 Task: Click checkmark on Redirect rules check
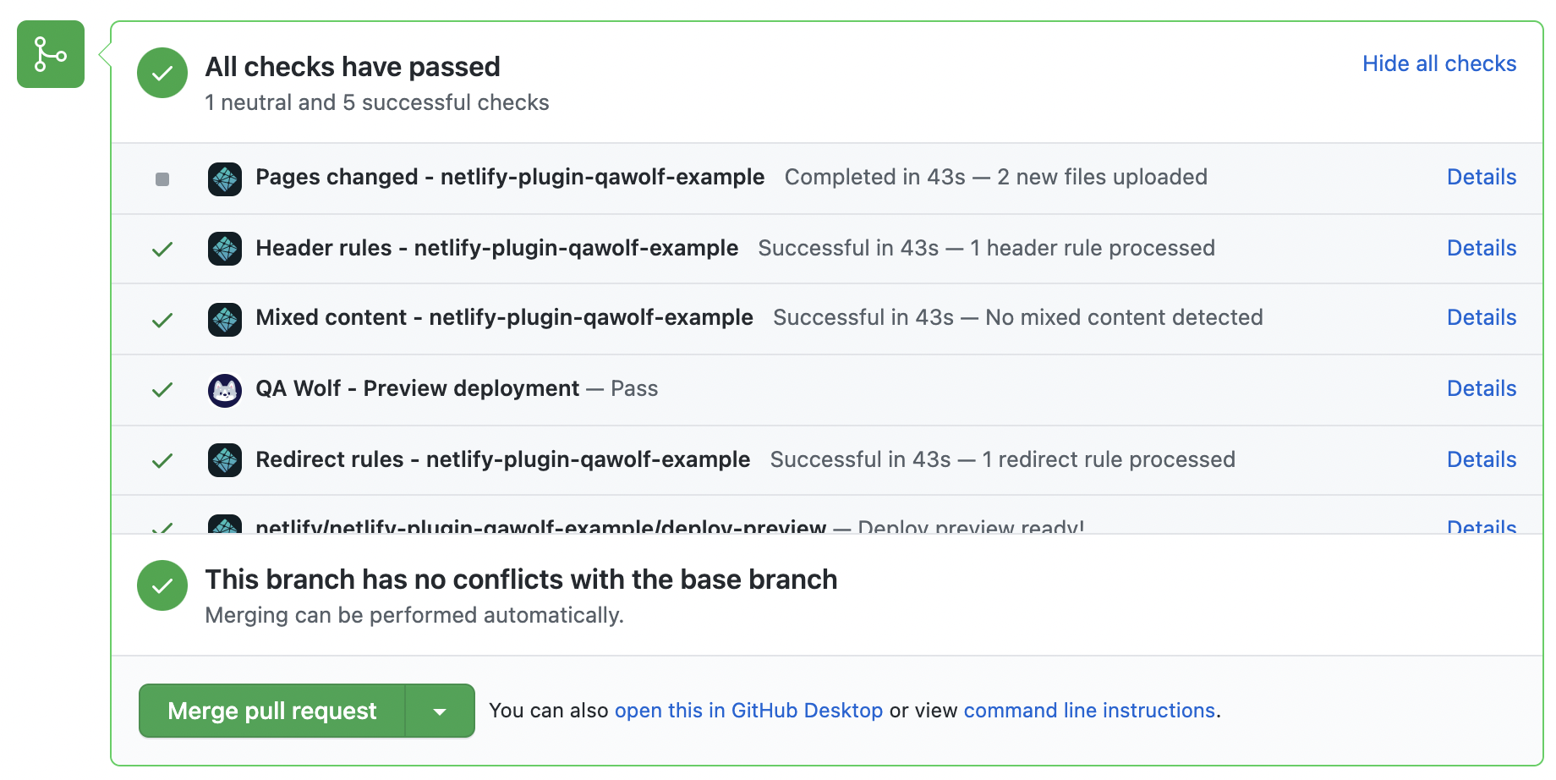click(x=162, y=460)
